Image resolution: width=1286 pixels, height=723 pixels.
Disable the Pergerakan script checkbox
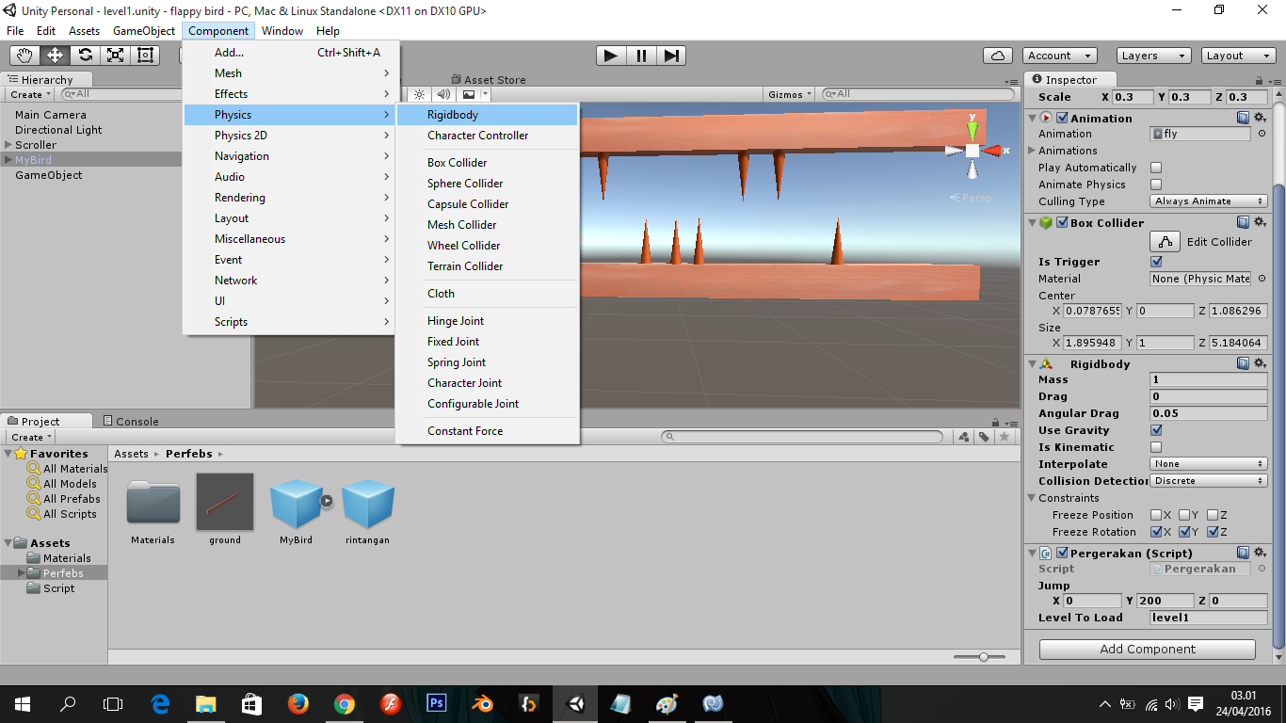[x=1062, y=554]
